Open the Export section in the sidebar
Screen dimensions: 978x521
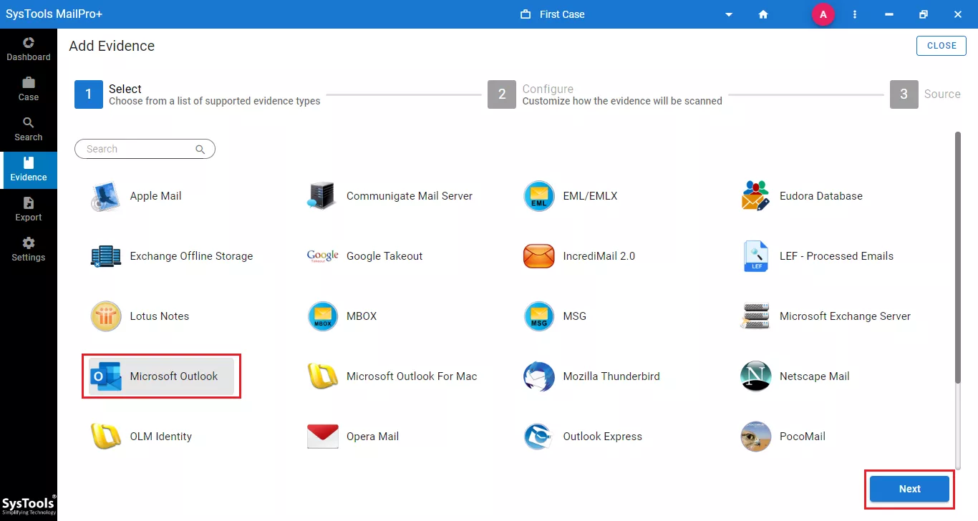point(29,209)
